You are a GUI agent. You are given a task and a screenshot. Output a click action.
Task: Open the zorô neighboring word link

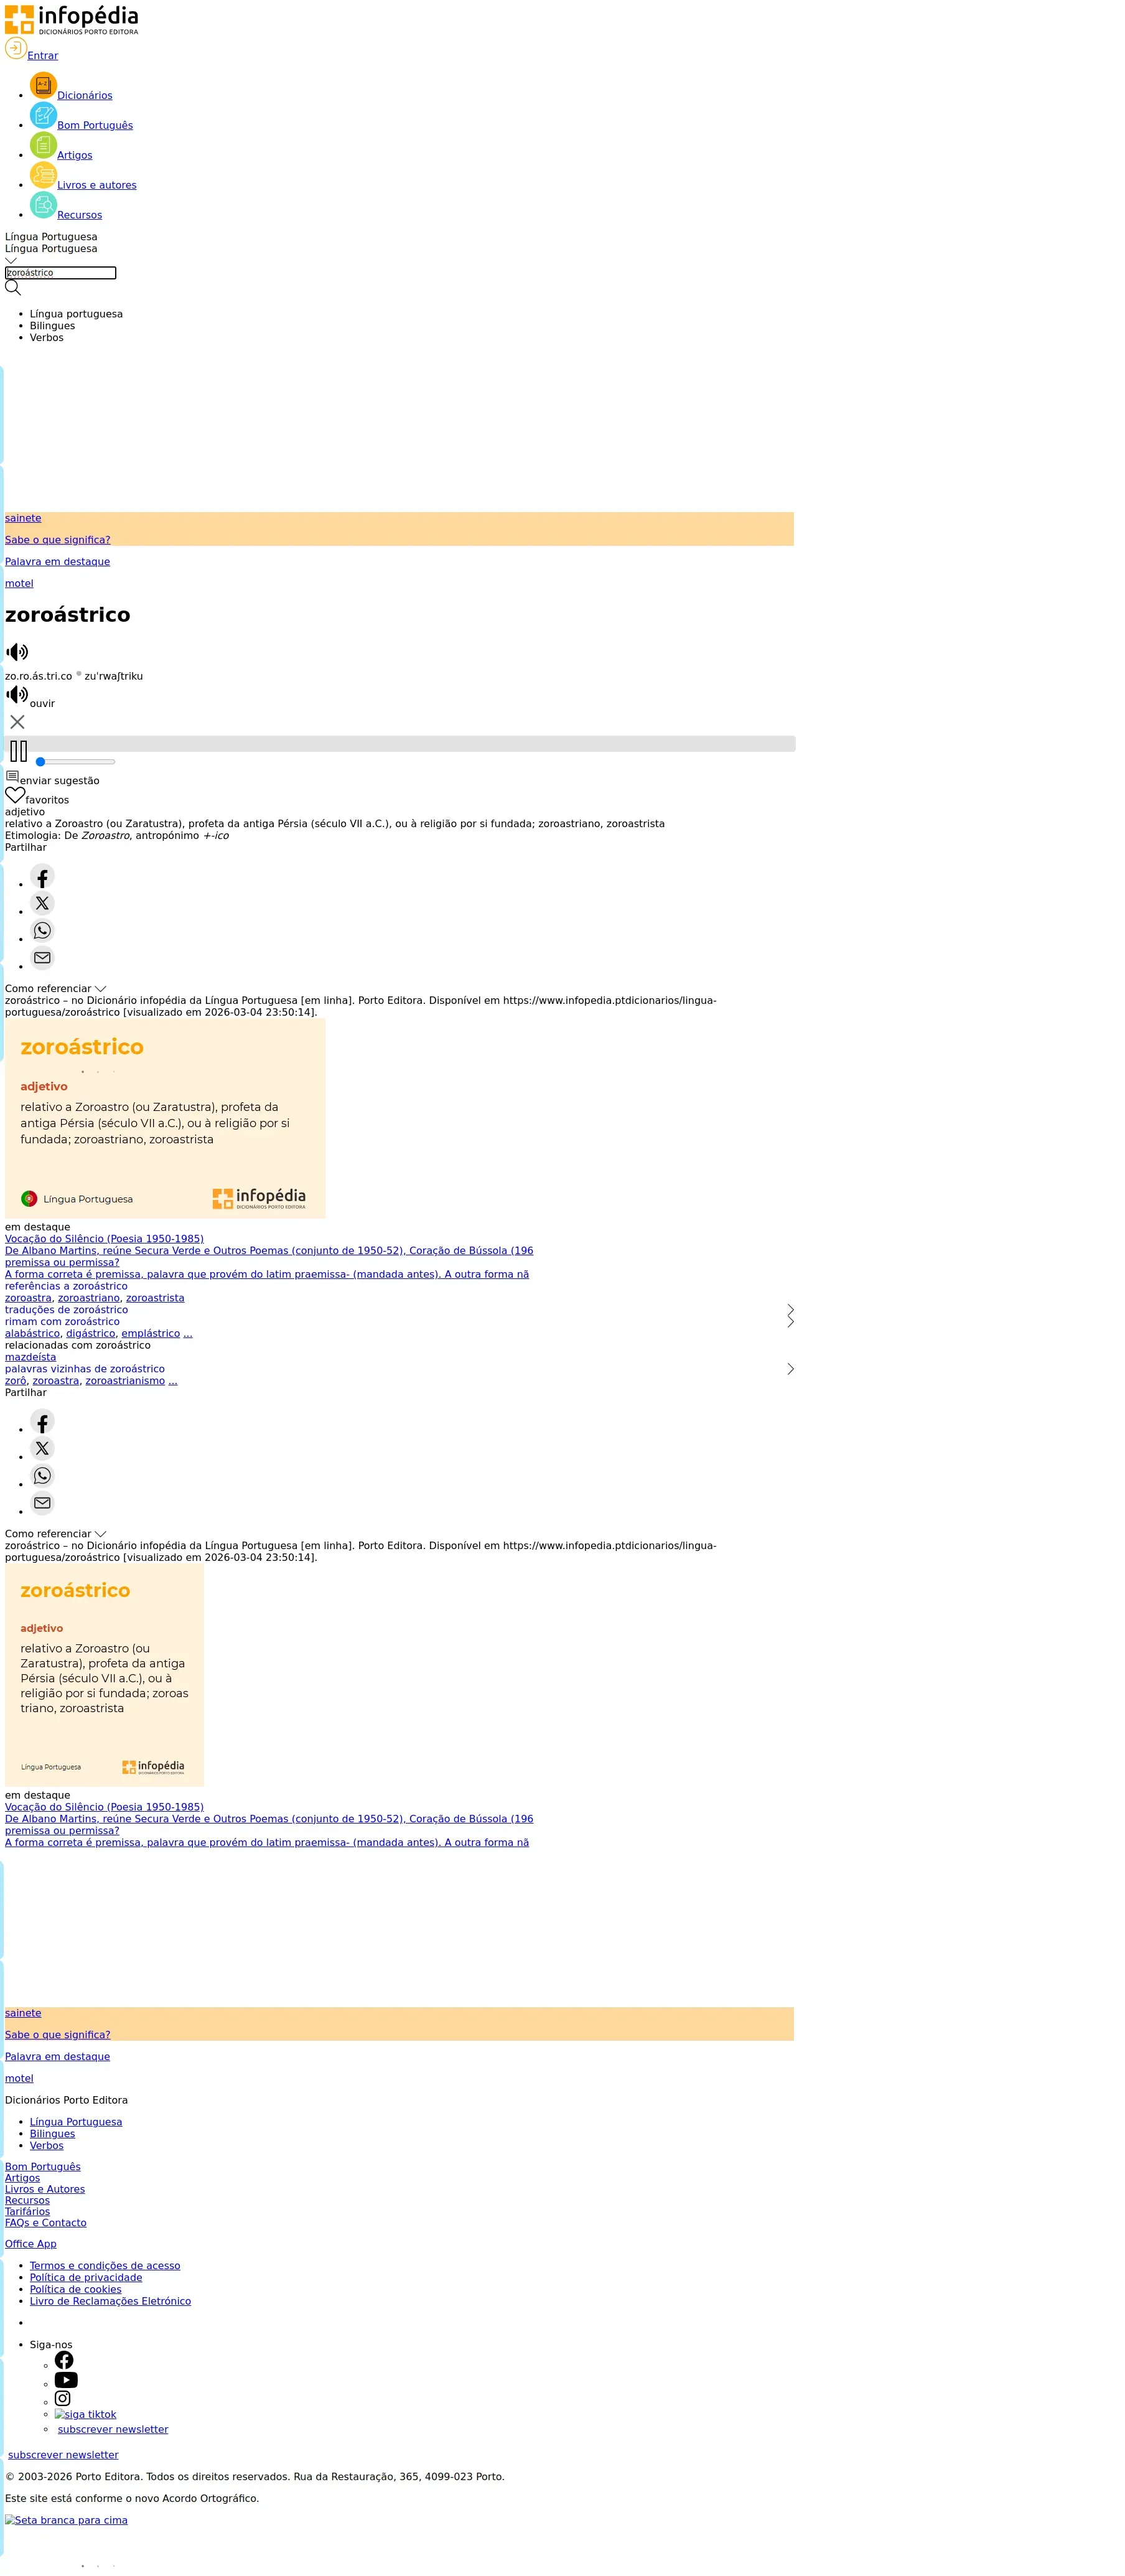16,1381
